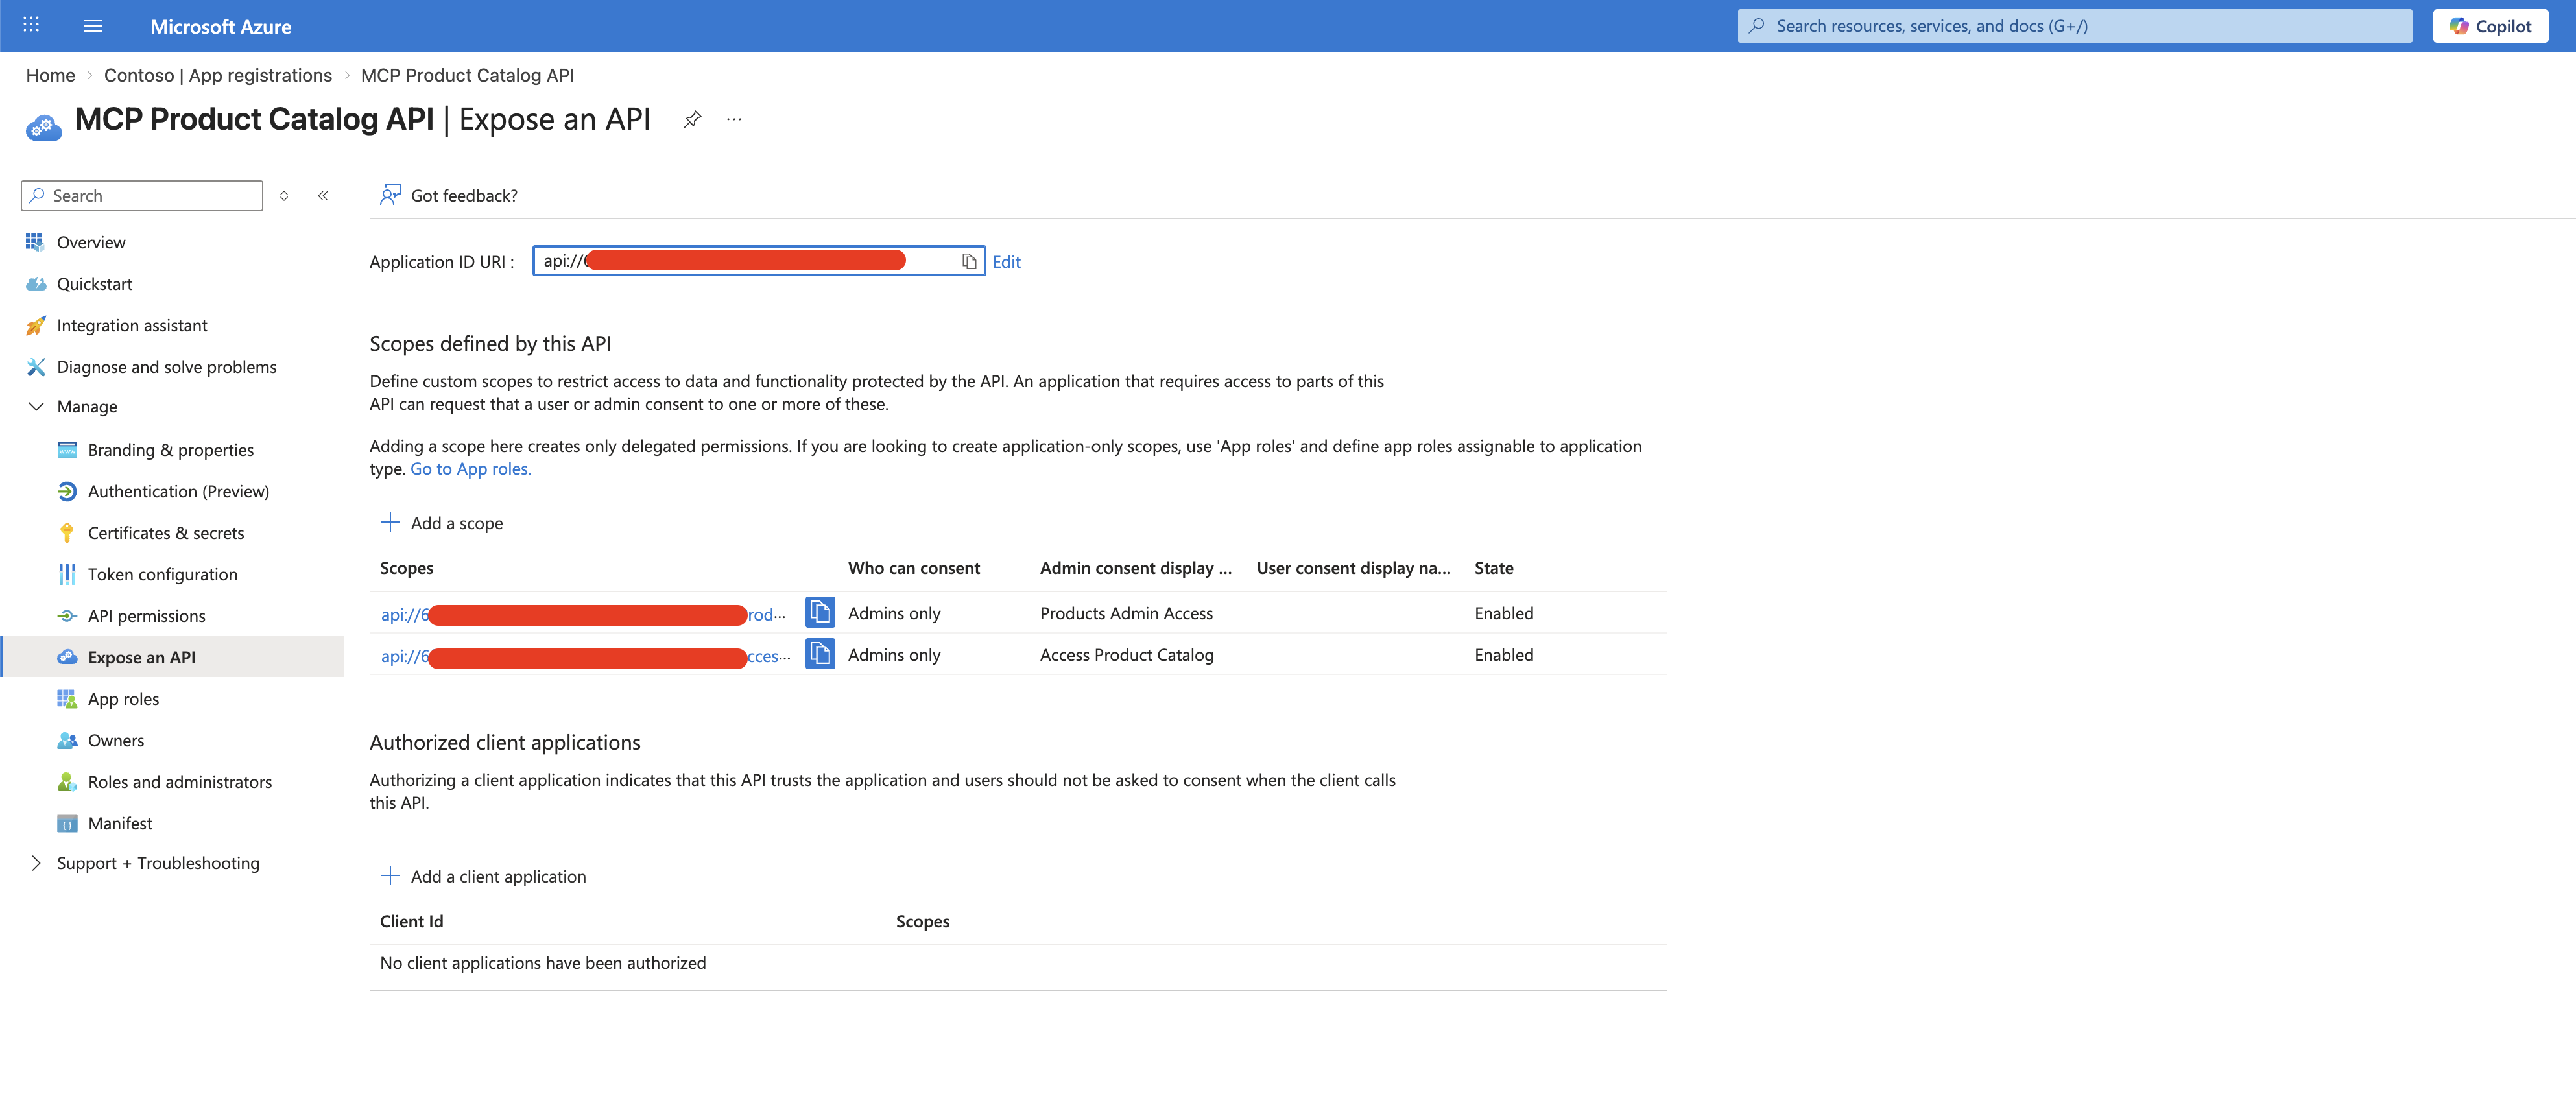This screenshot has width=2576, height=1105.
Task: Copy the Access Product Catalog scope
Action: (820, 655)
